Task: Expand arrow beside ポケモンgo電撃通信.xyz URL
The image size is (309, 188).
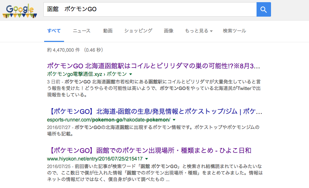Action: (131, 74)
